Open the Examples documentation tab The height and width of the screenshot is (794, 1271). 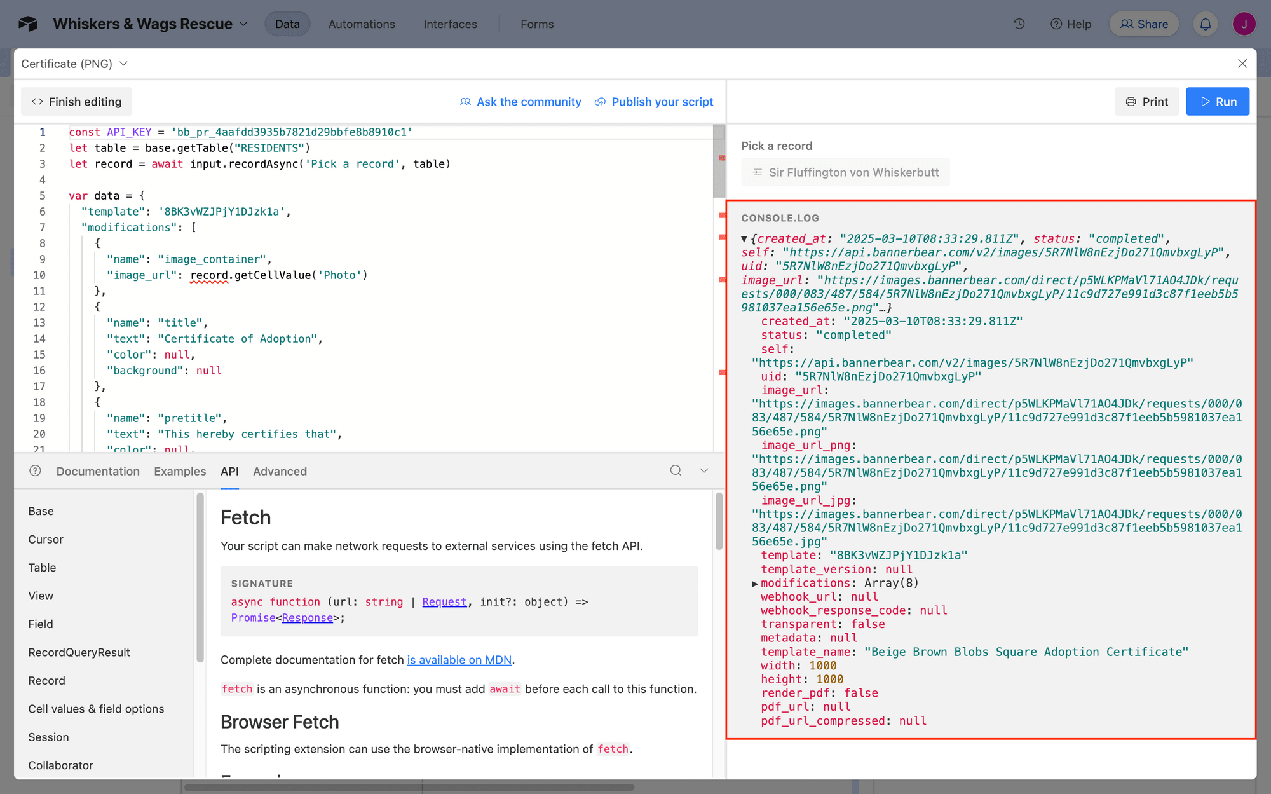tap(180, 471)
